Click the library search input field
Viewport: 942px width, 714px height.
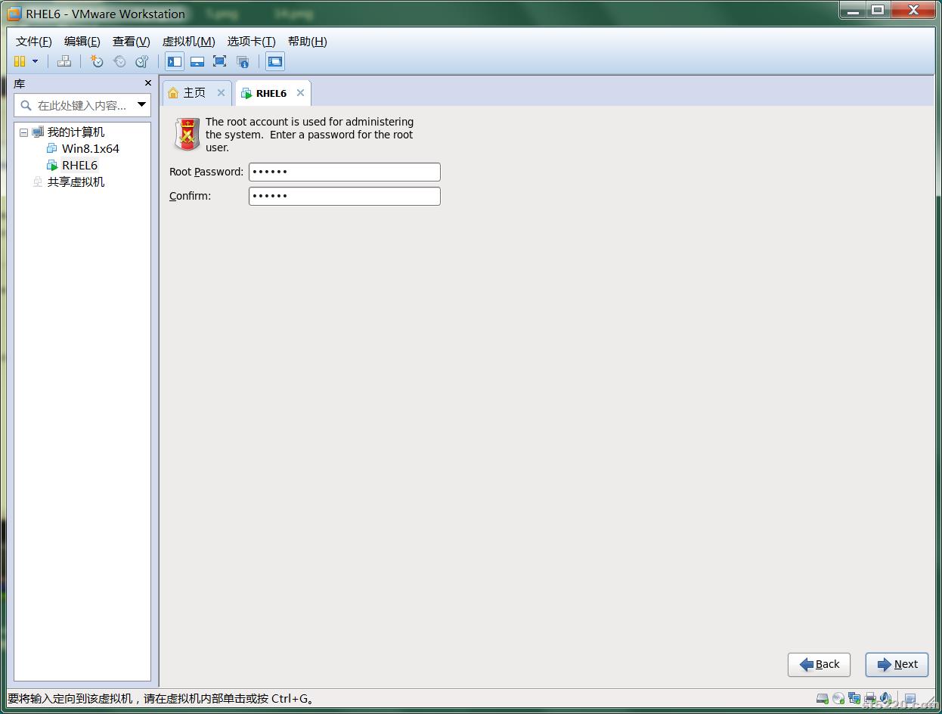[x=82, y=105]
